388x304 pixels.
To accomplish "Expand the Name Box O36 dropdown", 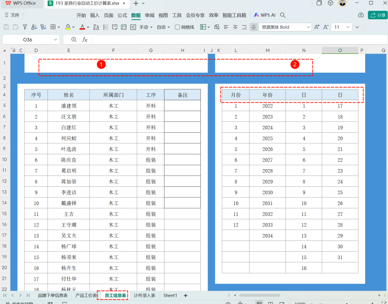I will click(x=55, y=40).
